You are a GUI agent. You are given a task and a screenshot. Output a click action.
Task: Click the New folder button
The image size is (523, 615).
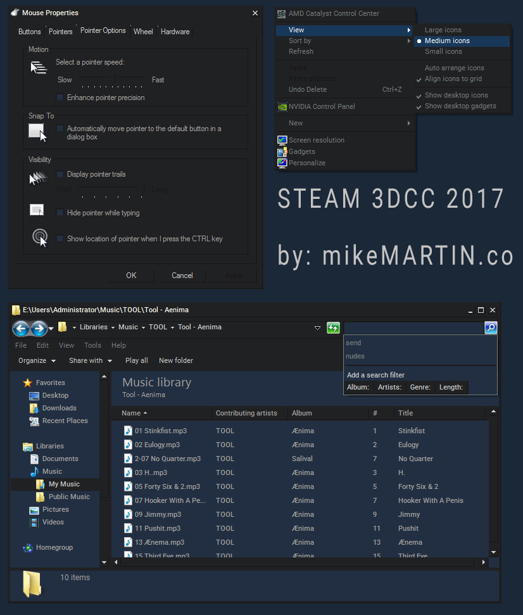point(176,360)
